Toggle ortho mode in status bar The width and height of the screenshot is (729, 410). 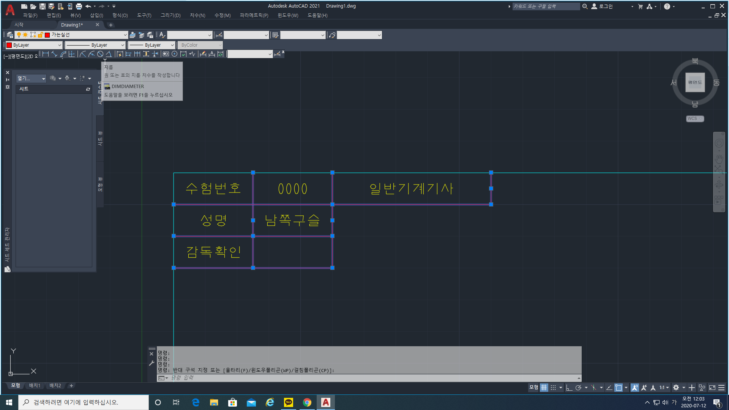[569, 388]
